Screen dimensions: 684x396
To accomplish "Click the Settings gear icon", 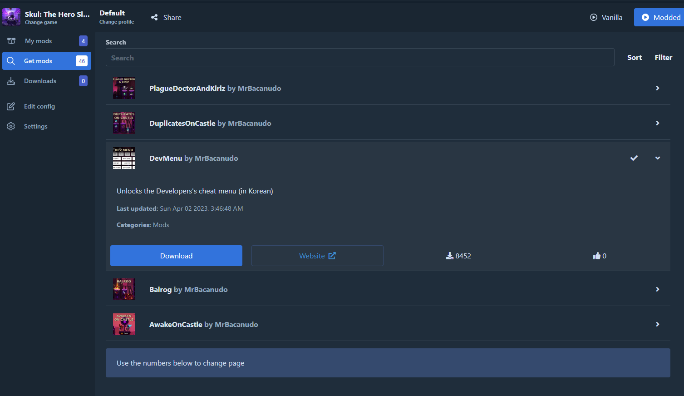I will [11, 126].
